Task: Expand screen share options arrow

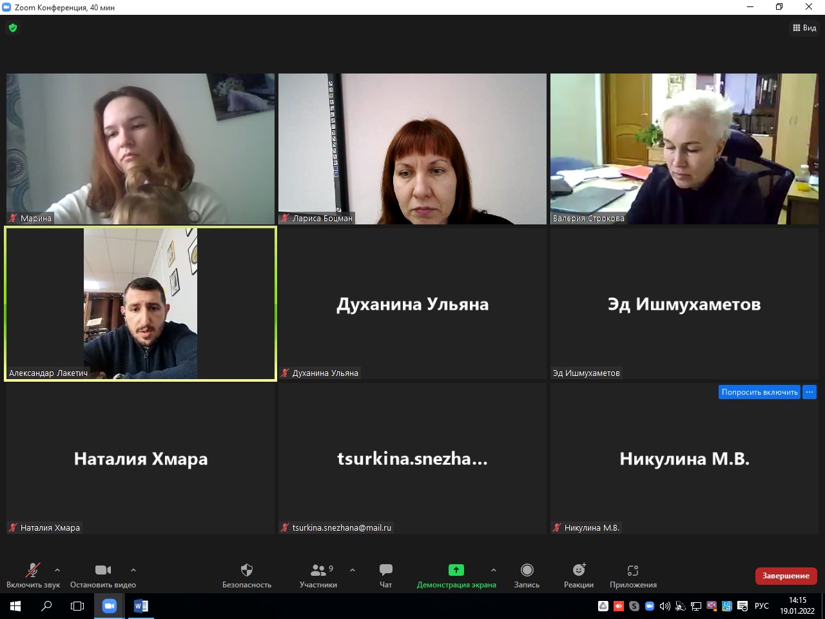Action: click(x=494, y=570)
